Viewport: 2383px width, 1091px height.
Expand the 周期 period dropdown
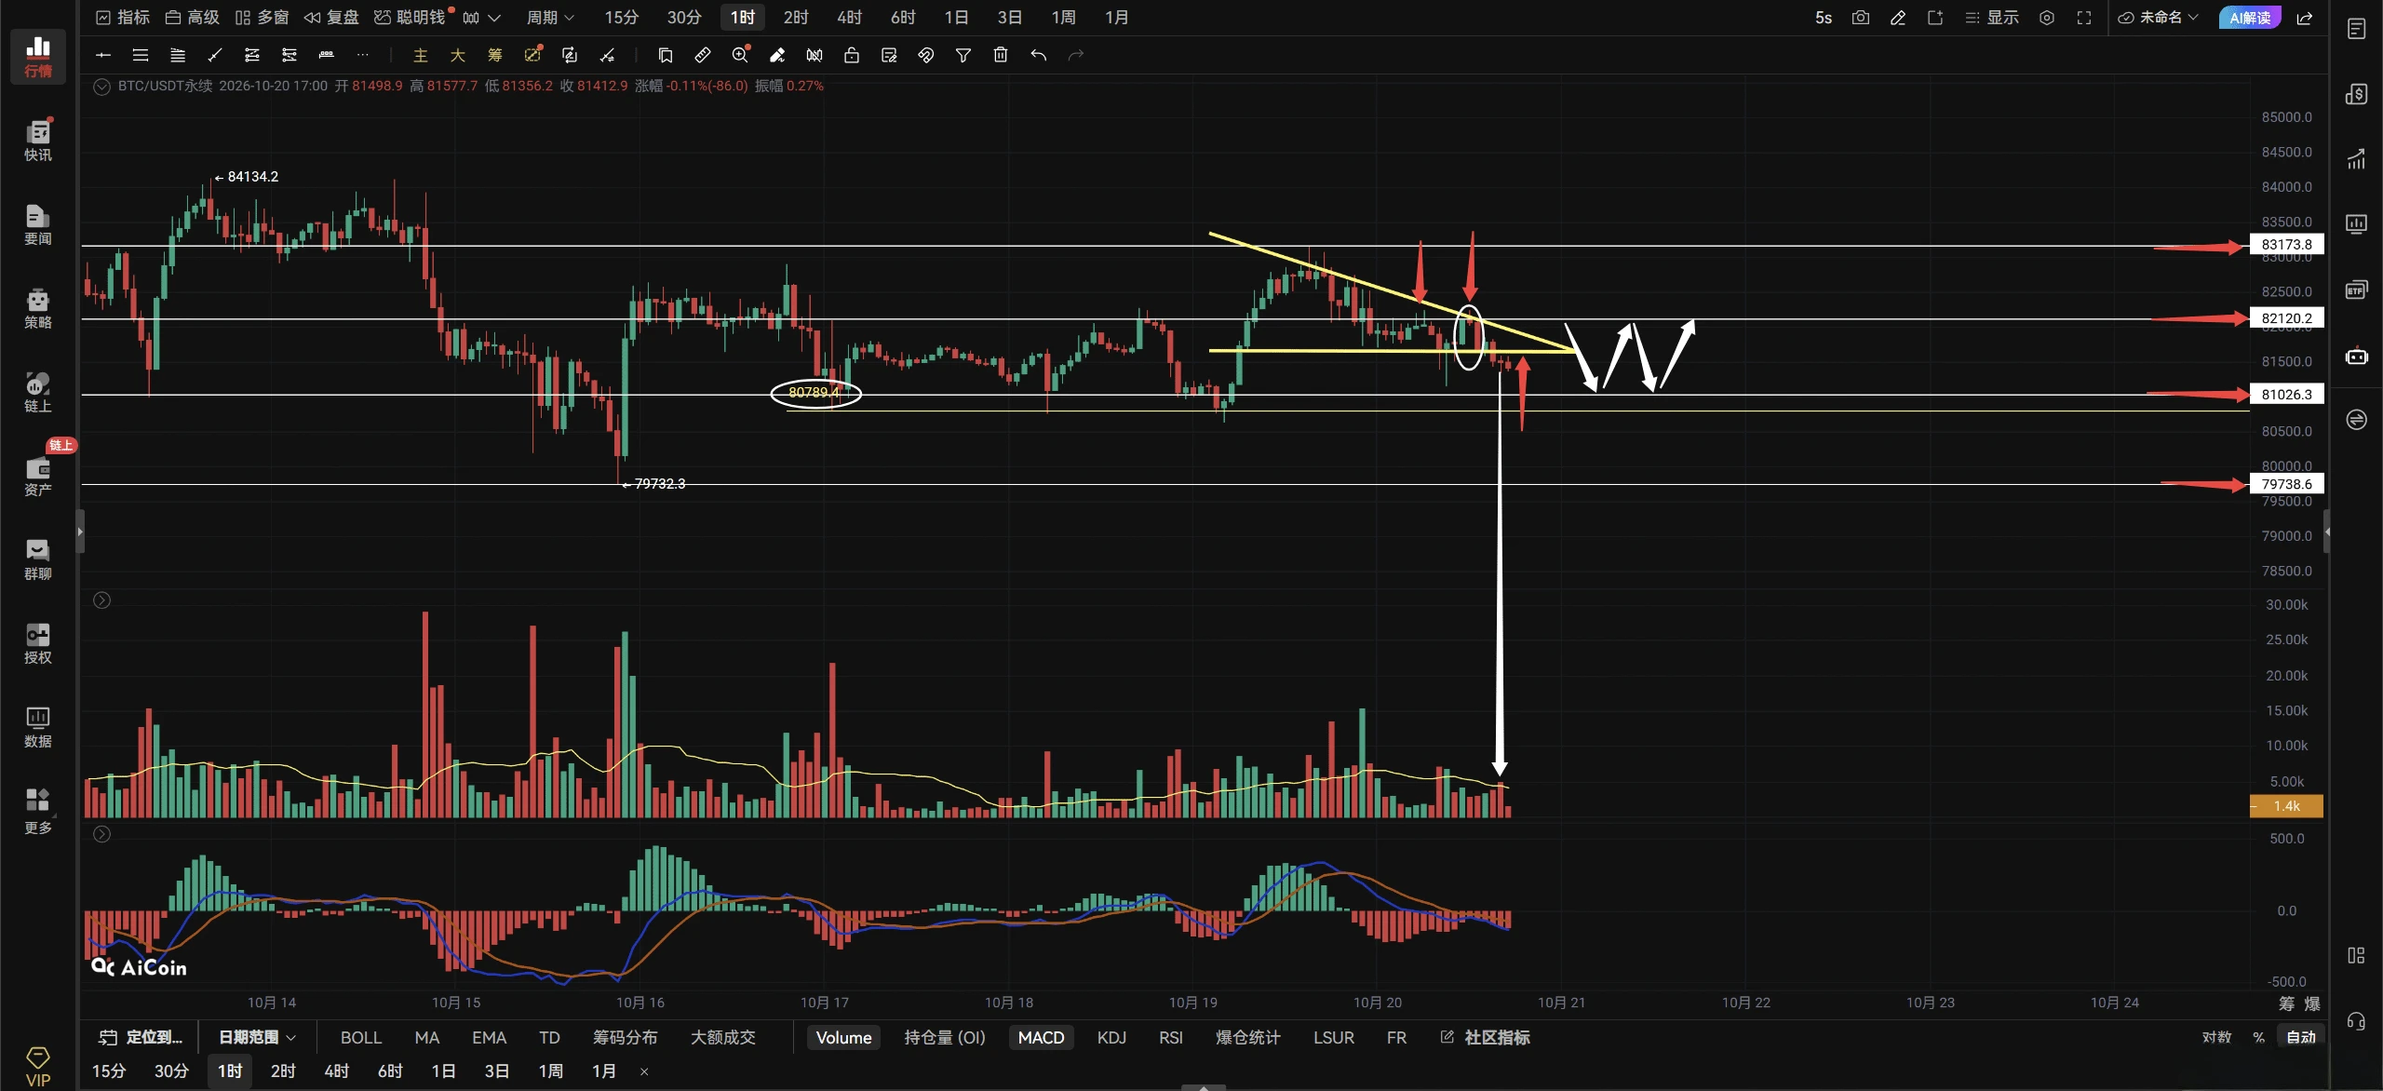[550, 18]
